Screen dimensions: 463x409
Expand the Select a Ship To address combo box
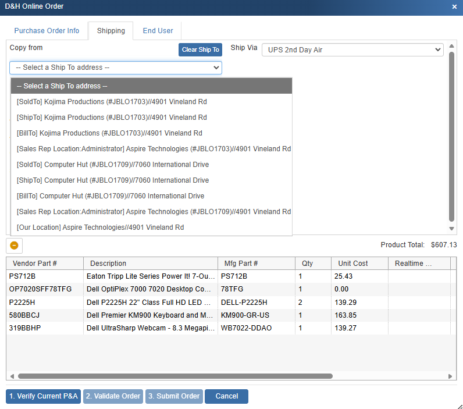(x=116, y=67)
